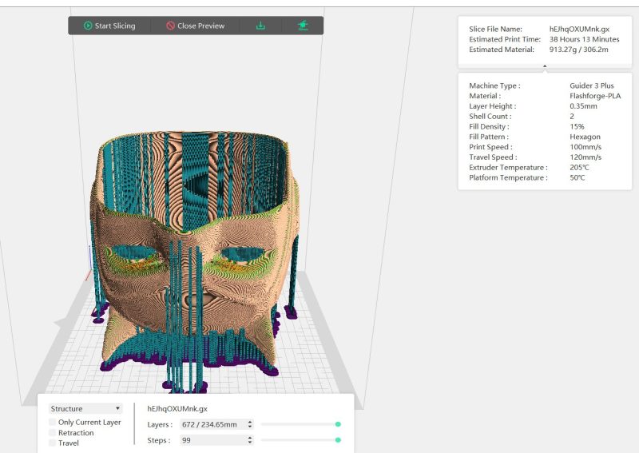Click the green download/save slice icon

[260, 26]
